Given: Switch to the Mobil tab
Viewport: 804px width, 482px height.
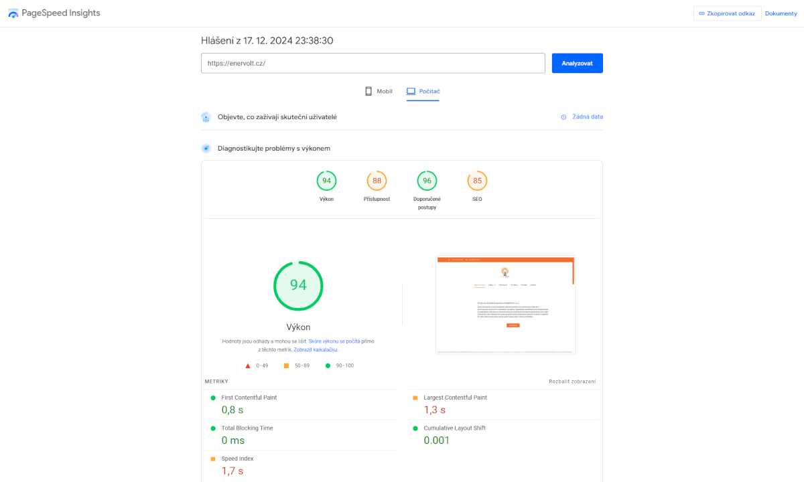Looking at the screenshot, I should click(x=379, y=91).
